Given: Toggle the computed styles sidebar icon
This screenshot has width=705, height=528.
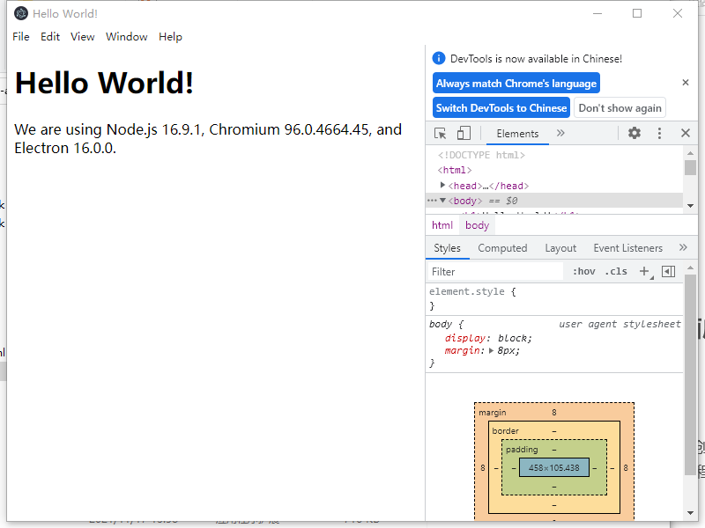Looking at the screenshot, I should 668,271.
